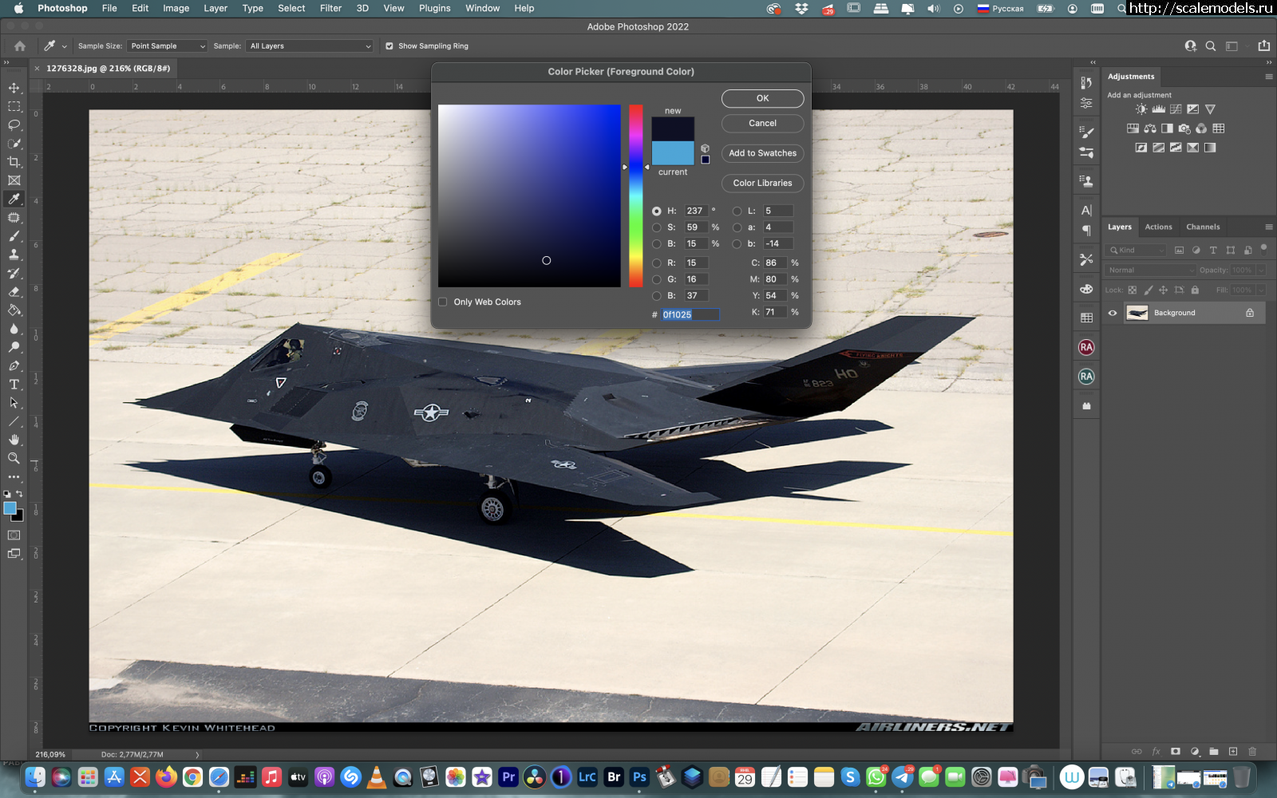1277x798 pixels.
Task: Select the Eyedropper tool in toolbar
Action: click(x=14, y=199)
